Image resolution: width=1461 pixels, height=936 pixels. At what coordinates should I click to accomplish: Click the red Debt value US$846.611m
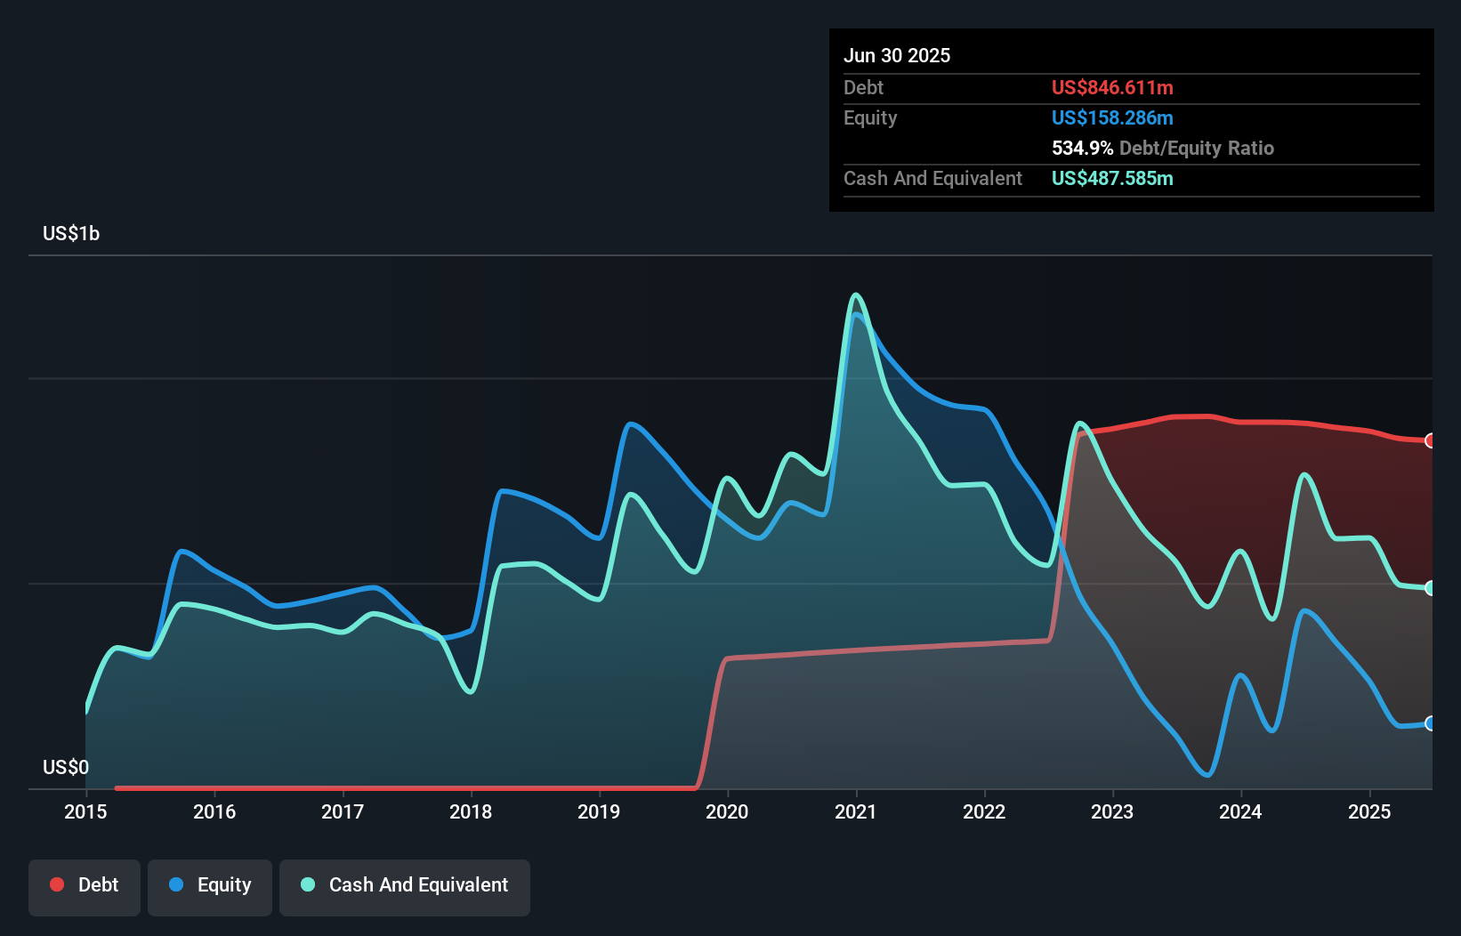[1112, 87]
